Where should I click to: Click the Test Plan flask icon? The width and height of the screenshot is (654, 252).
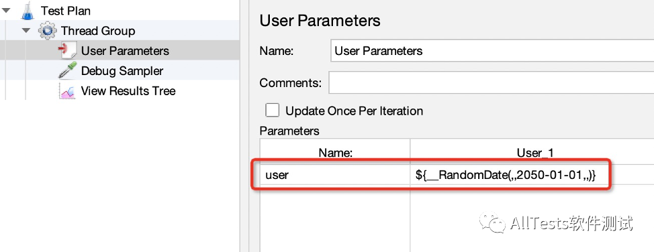pyautogui.click(x=28, y=11)
